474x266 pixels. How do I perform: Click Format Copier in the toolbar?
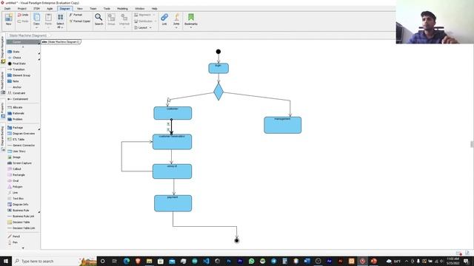(80, 21)
